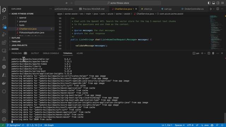
Task: Click errors and warnings status item
Action: click(x=34, y=125)
